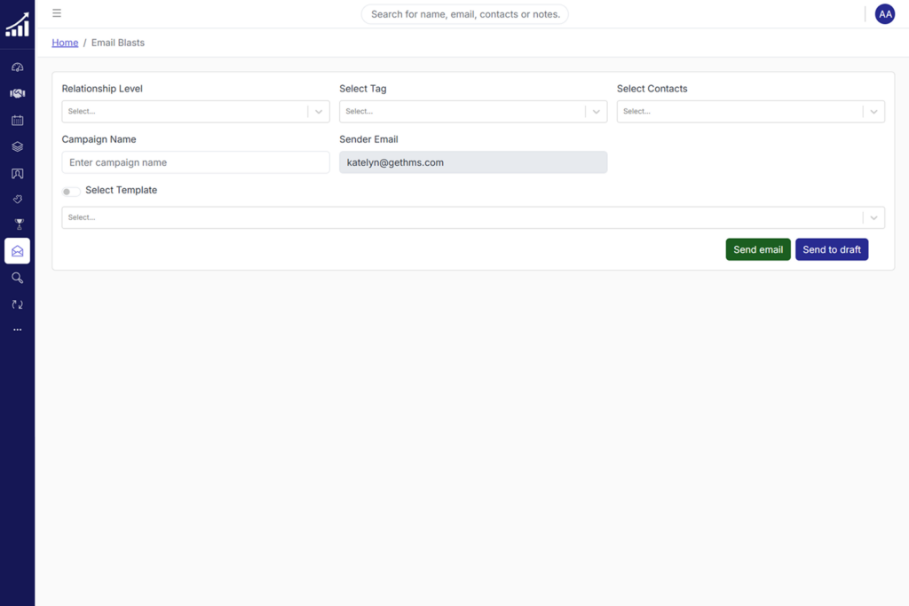Image resolution: width=909 pixels, height=606 pixels.
Task: Click the growth chart logo icon
Action: point(17,25)
